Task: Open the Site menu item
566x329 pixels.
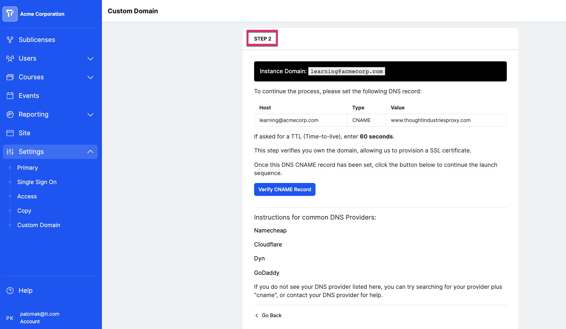Action: click(50, 133)
